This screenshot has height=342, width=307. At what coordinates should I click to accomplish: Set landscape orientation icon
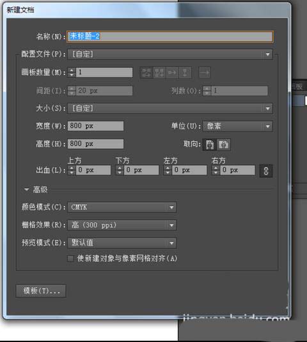pyautogui.click(x=224, y=144)
